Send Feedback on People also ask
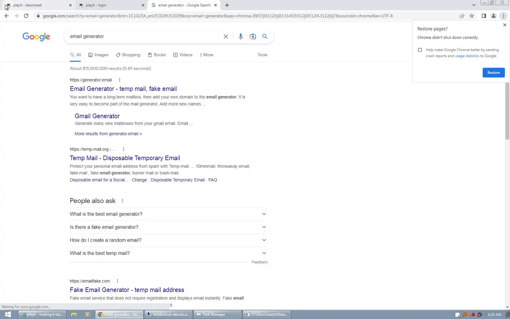Image resolution: width=510 pixels, height=319 pixels. (260, 262)
